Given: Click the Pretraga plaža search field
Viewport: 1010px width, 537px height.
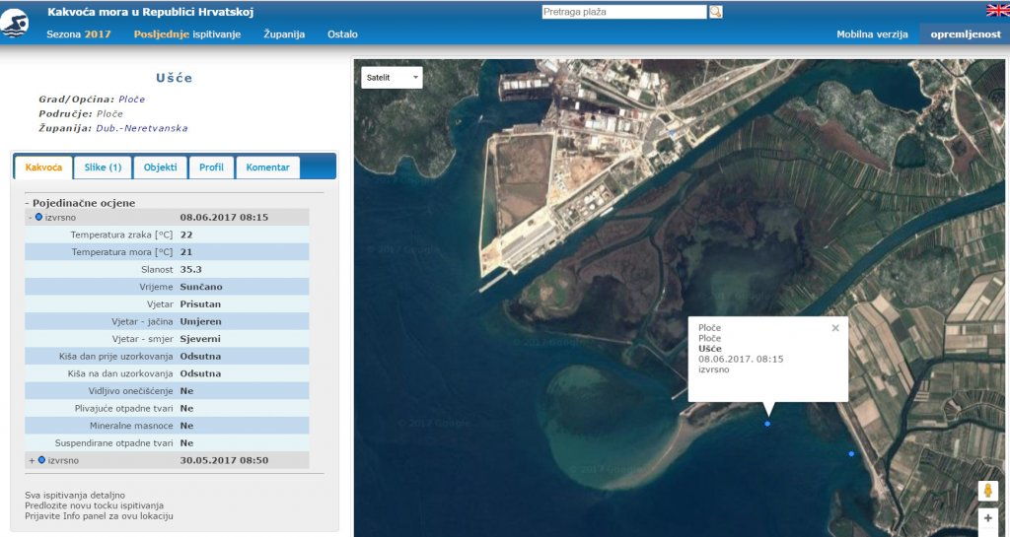Looking at the screenshot, I should [x=623, y=12].
